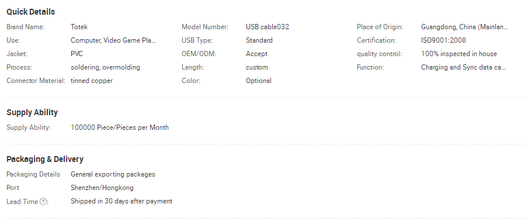Screen dimensions: 528x221
Task: Click the truncated Function value Charging and Sync
Action: pyautogui.click(x=463, y=67)
